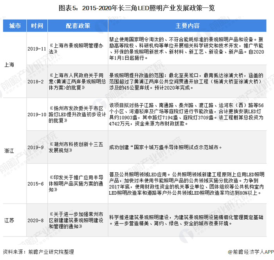
Task: Click the 2018-2 date cell
Action: (x=36, y=81)
